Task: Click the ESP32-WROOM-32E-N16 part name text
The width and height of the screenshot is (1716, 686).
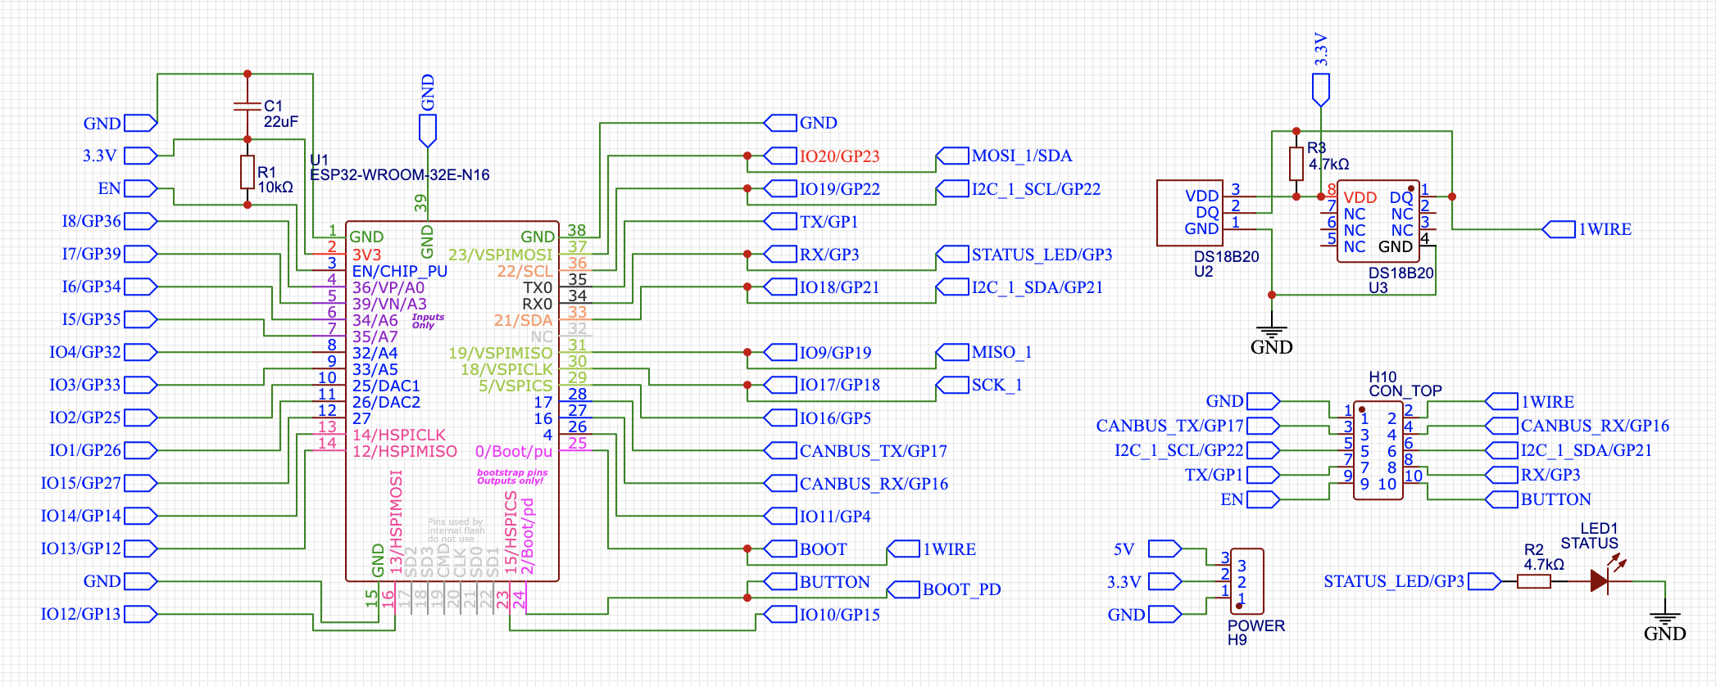Action: click(x=400, y=174)
